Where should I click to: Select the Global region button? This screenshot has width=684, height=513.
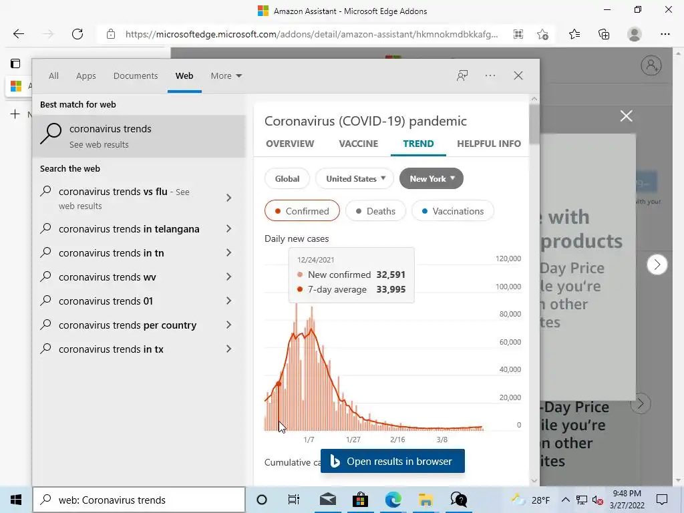pyautogui.click(x=287, y=178)
